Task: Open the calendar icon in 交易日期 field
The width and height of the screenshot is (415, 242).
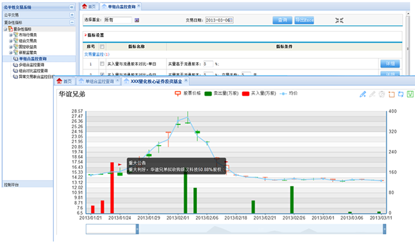Action: pos(231,20)
